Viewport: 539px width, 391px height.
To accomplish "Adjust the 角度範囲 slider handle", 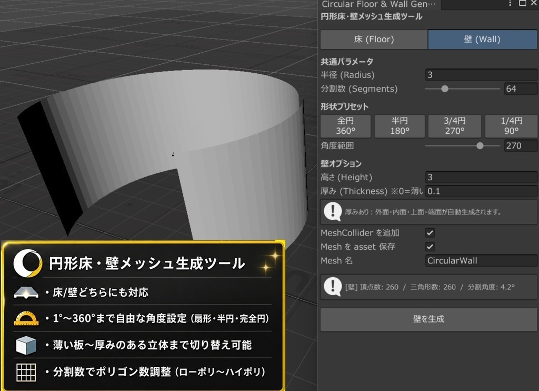I will click(x=480, y=146).
